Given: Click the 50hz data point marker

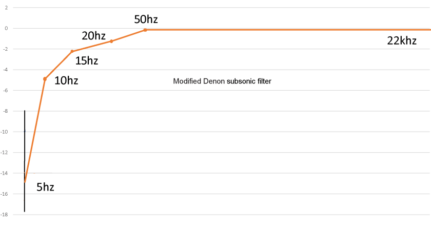Looking at the screenshot, I should click(x=145, y=30).
